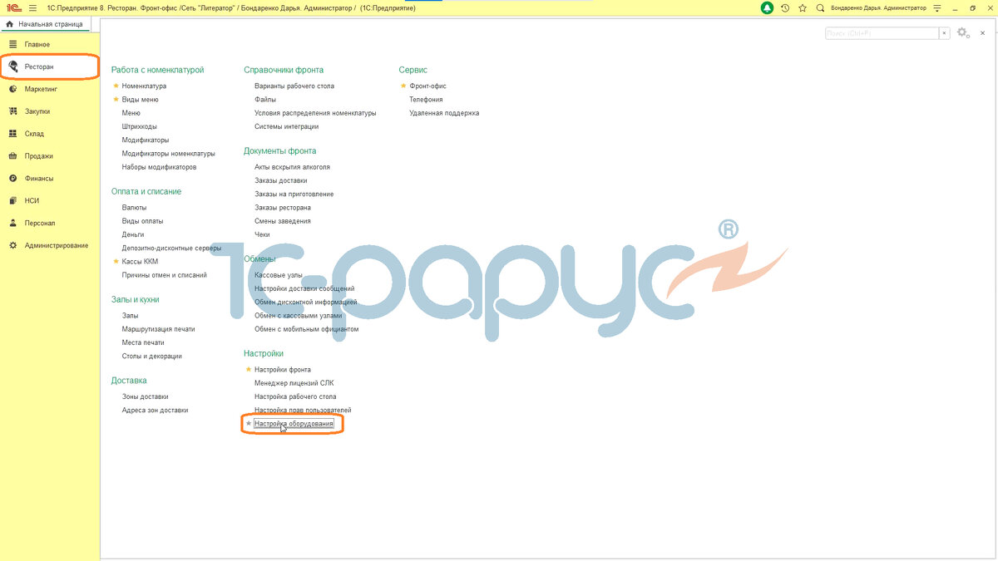Open the history clock icon

point(784,7)
